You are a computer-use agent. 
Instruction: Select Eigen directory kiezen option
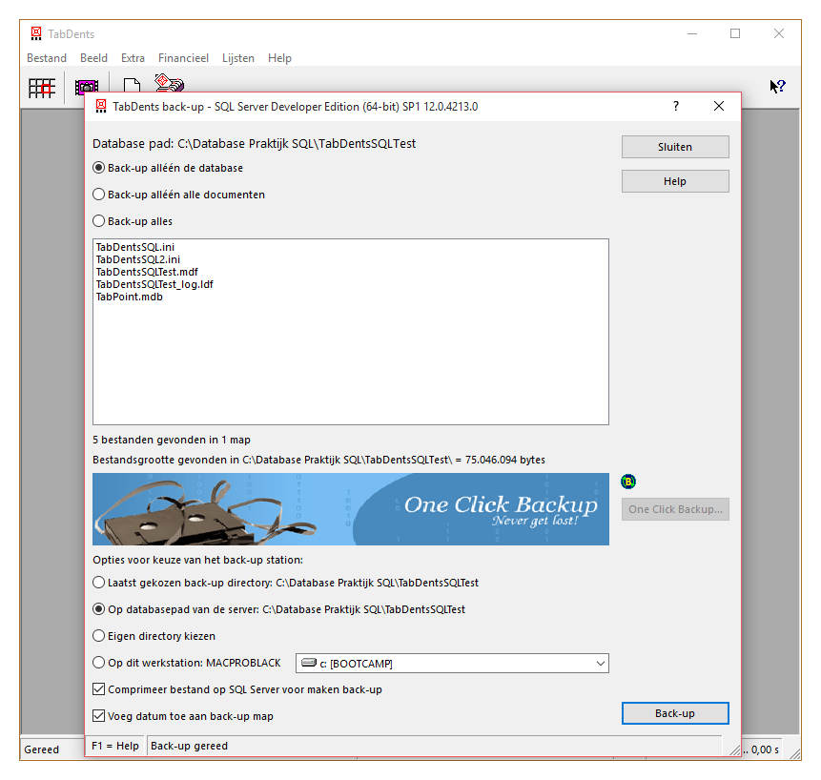pos(154,636)
